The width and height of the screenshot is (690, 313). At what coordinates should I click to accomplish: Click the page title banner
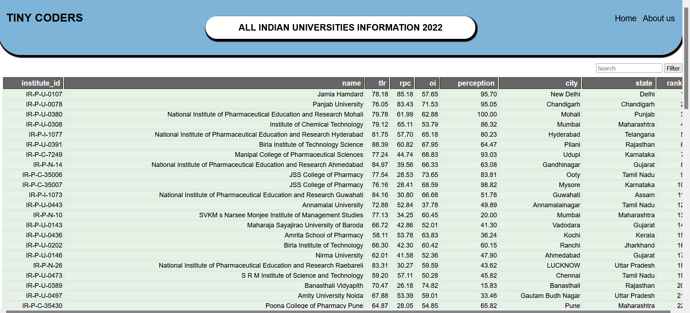[x=341, y=27]
